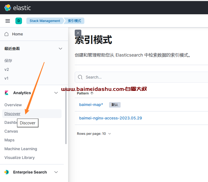Click the Elastic logo

(18, 8)
